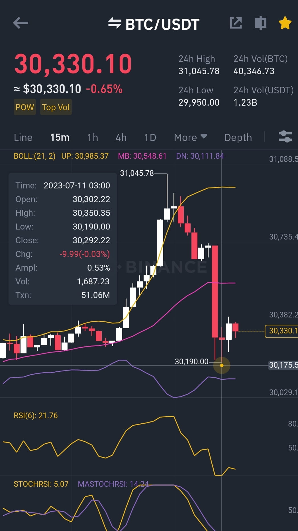Expand the STOCHRSI indicator options

point(41,484)
